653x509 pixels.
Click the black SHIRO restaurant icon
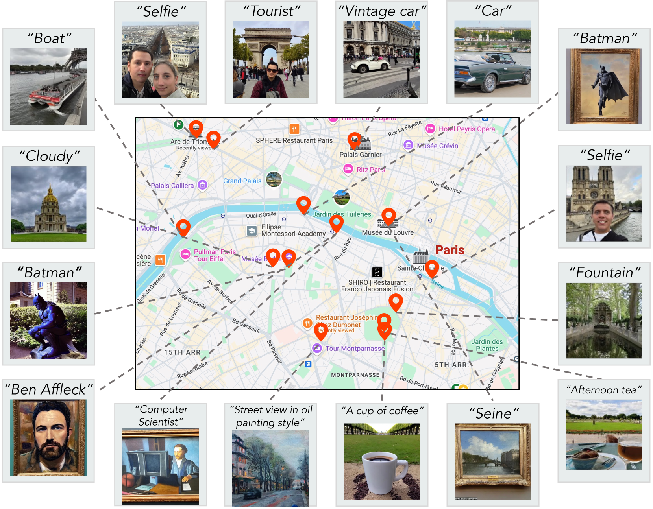click(377, 272)
